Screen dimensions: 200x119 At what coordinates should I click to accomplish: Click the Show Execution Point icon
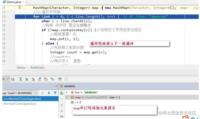point(13,79)
